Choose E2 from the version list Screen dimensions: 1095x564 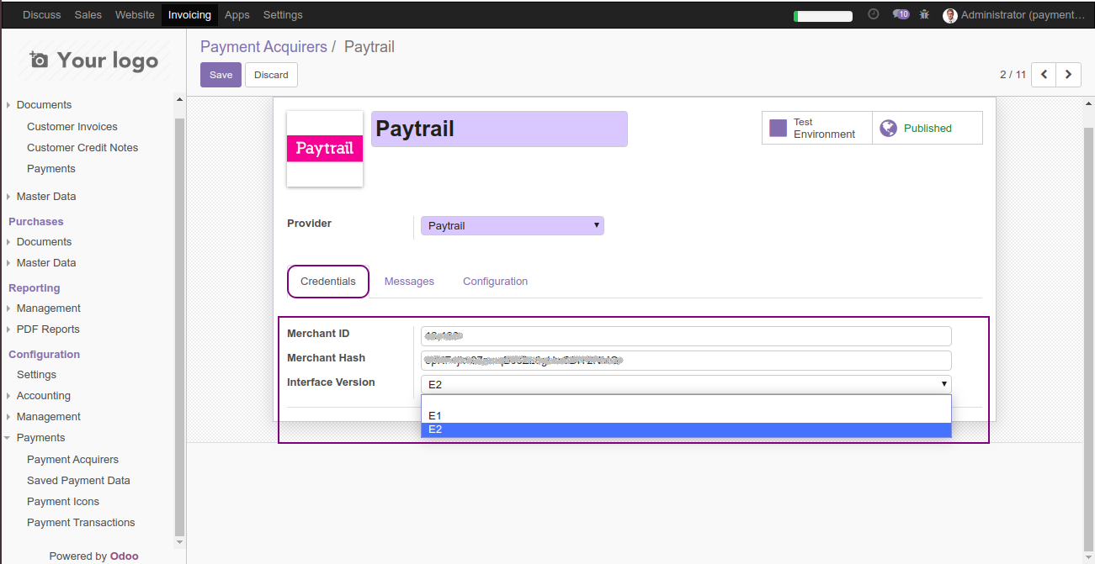click(x=686, y=430)
